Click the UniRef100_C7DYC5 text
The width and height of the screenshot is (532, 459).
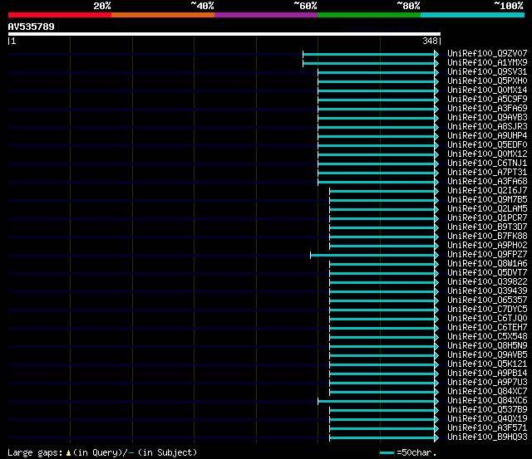pyautogui.click(x=487, y=310)
